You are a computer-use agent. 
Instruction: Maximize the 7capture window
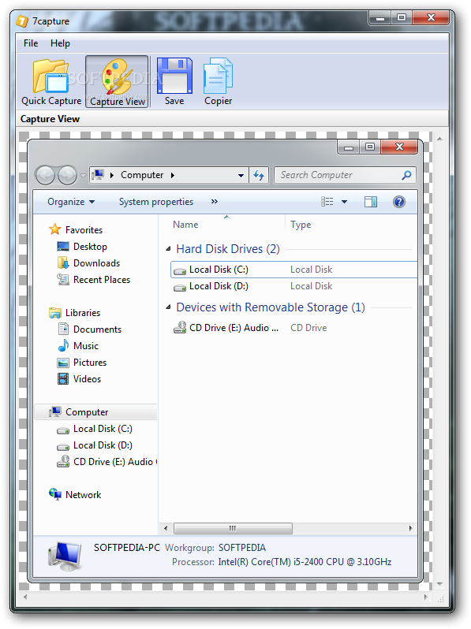(401, 18)
